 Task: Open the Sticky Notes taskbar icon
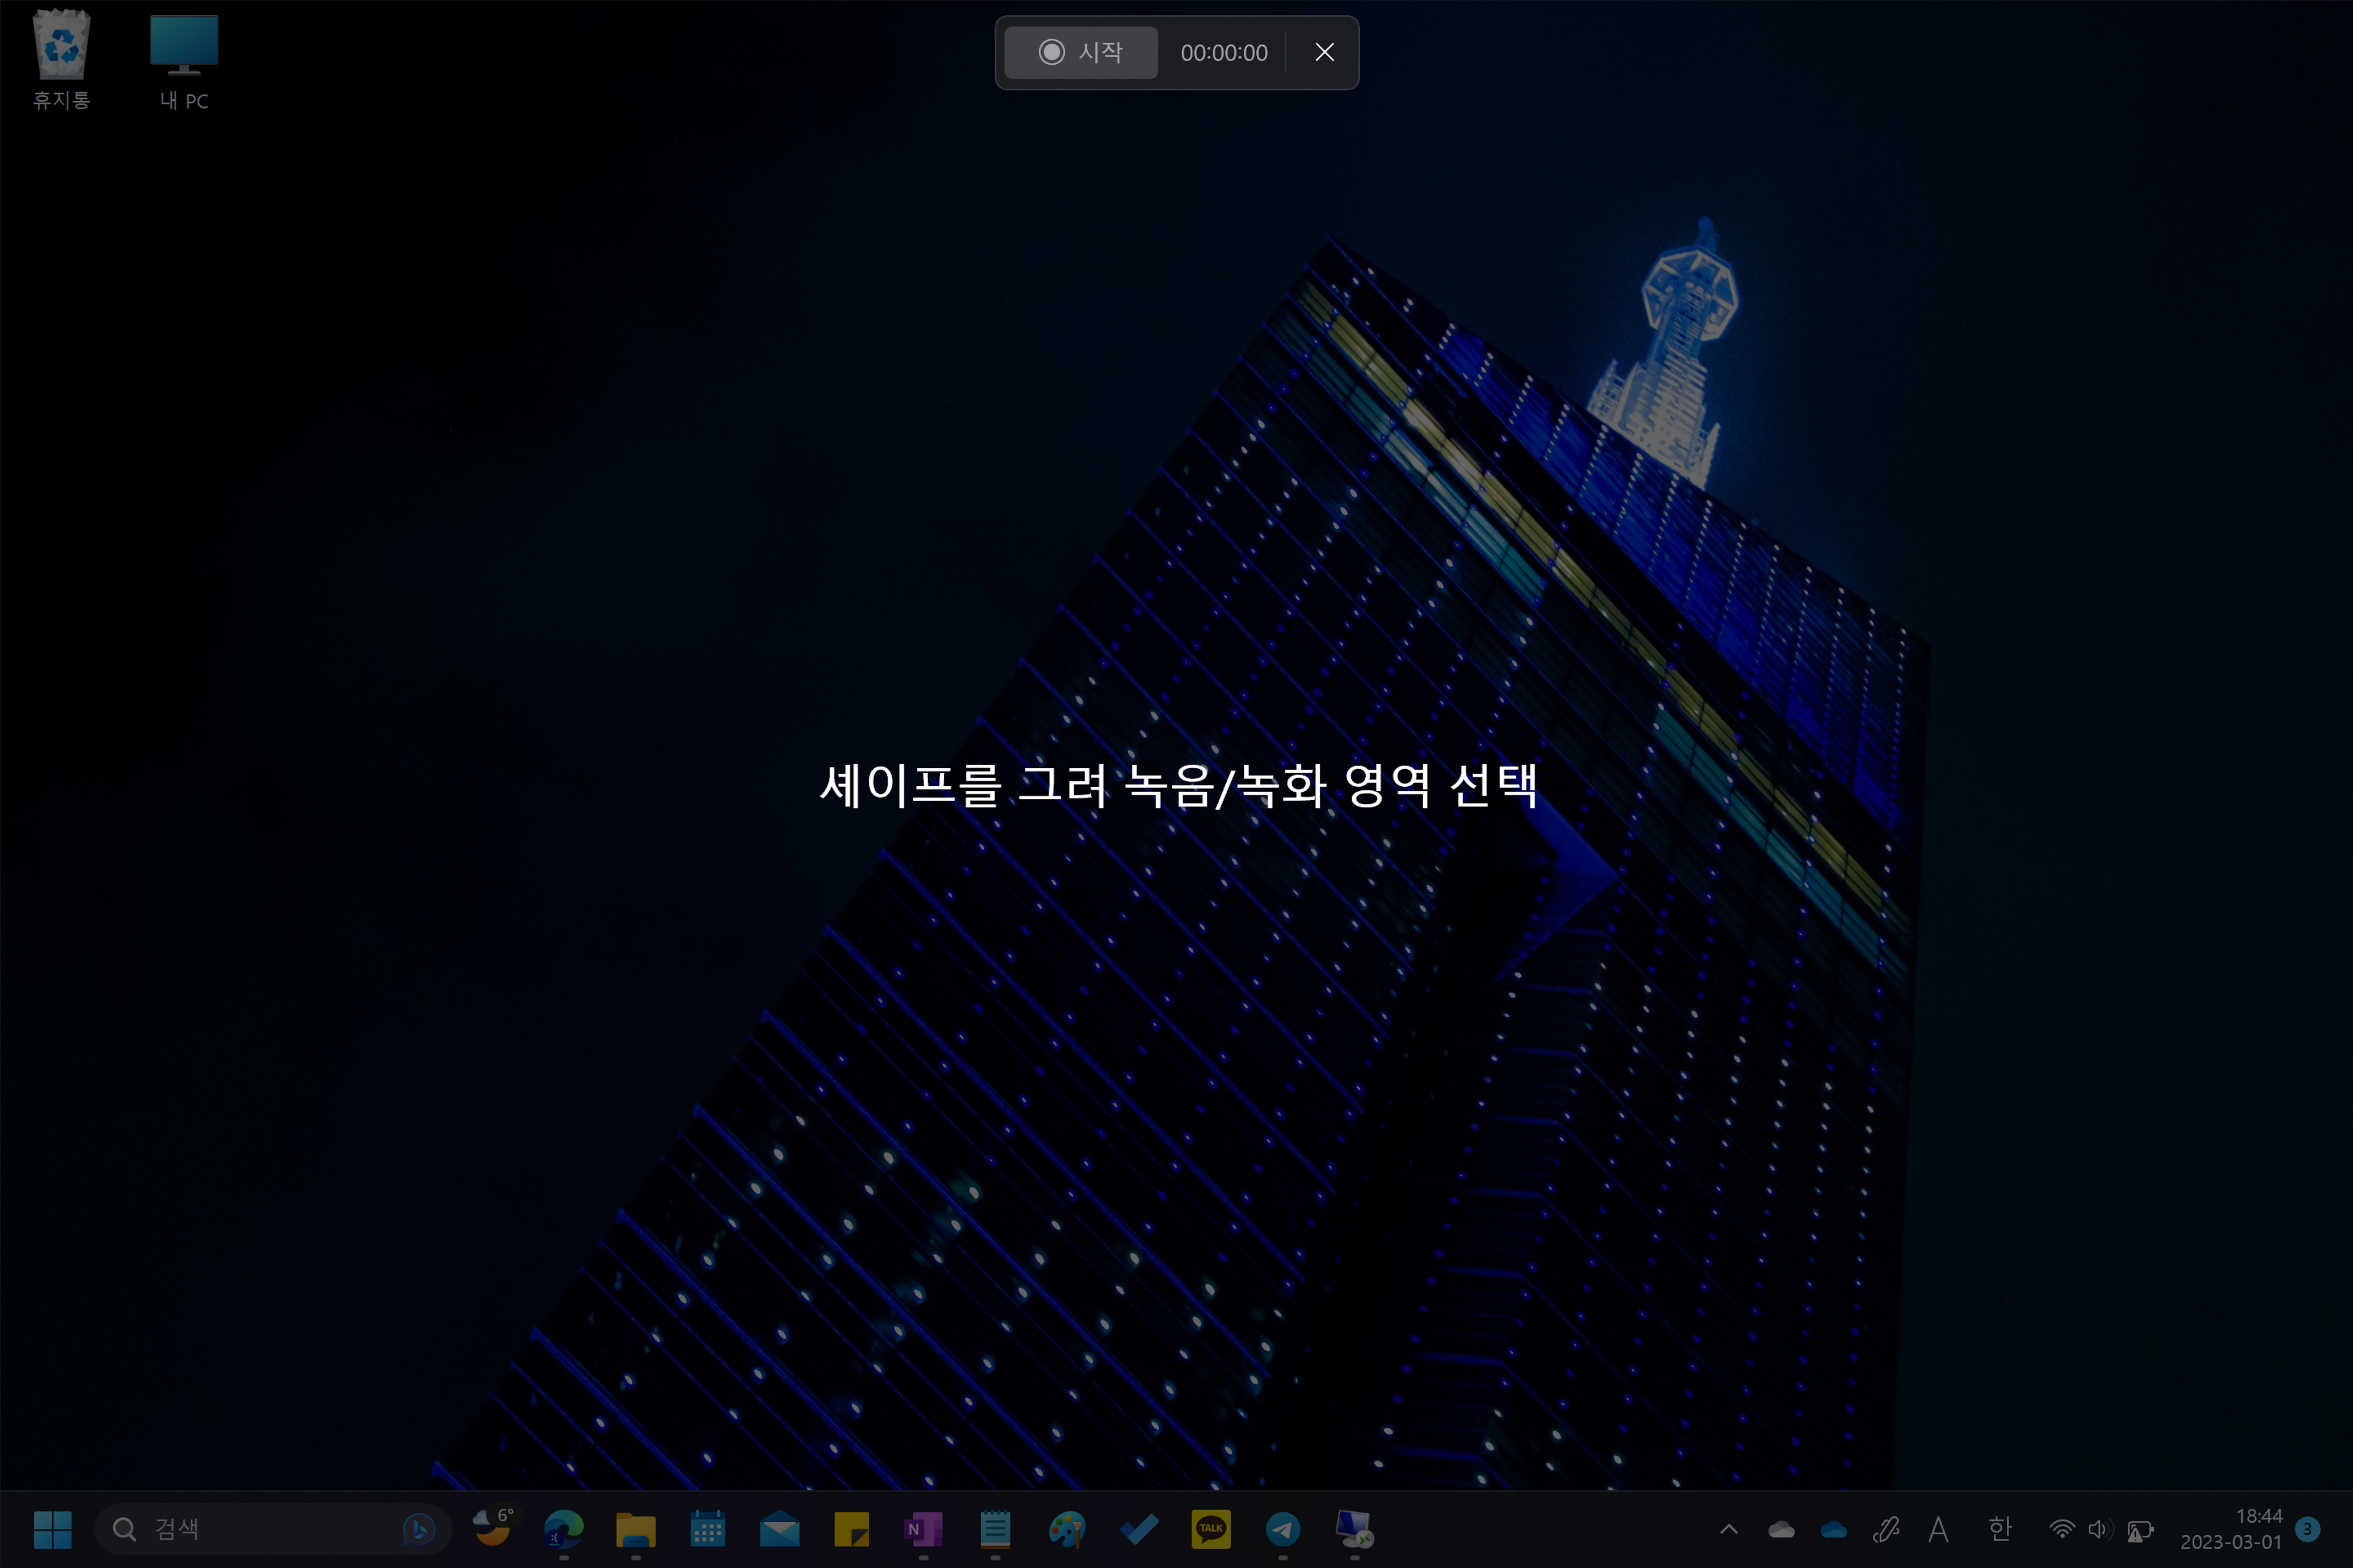coord(851,1529)
